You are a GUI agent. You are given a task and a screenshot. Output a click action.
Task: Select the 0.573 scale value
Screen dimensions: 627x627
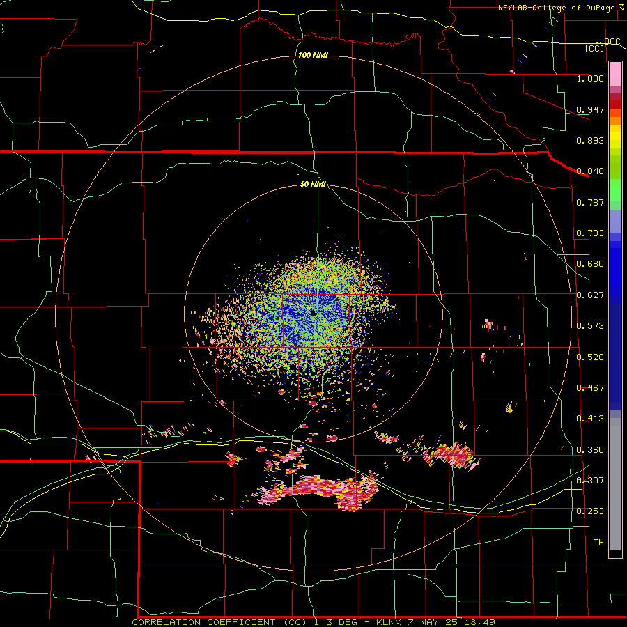[x=590, y=326]
